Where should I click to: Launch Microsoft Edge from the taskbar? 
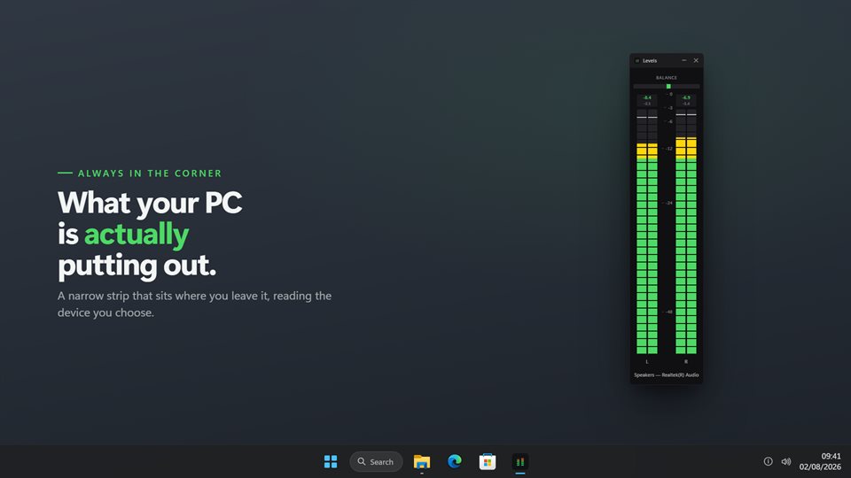click(x=455, y=462)
